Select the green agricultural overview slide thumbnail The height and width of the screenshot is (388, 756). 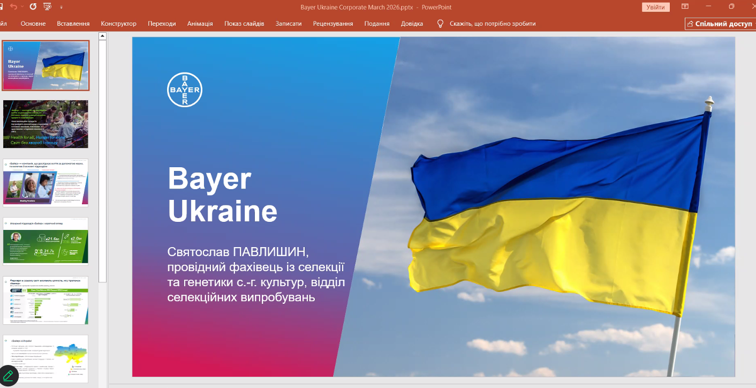[46, 242]
